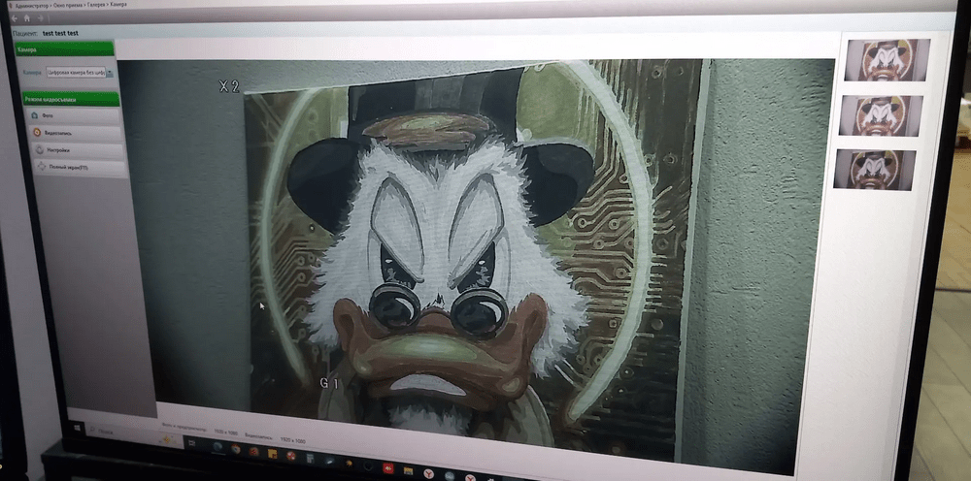Screen dimensions: 971x481
Task: Open the yellow sticky-note taskbar icon
Action: [272, 453]
